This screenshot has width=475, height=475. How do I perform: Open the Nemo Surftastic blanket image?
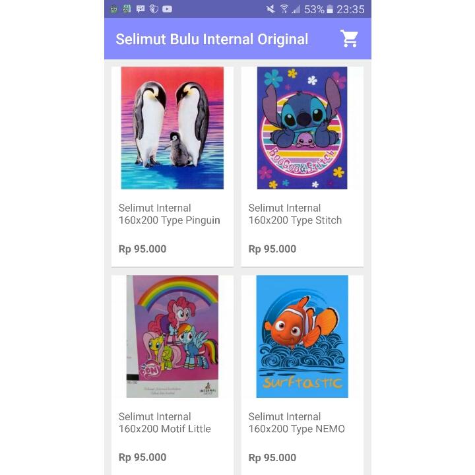[302, 336]
